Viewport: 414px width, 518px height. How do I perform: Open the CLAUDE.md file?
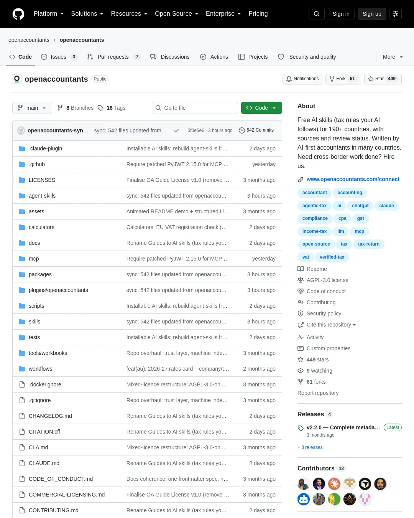(44, 463)
